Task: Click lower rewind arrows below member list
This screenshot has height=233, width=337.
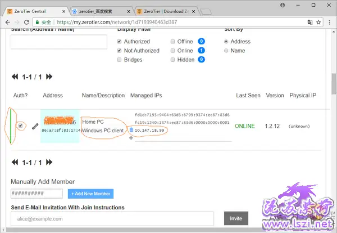Action: coord(15,162)
